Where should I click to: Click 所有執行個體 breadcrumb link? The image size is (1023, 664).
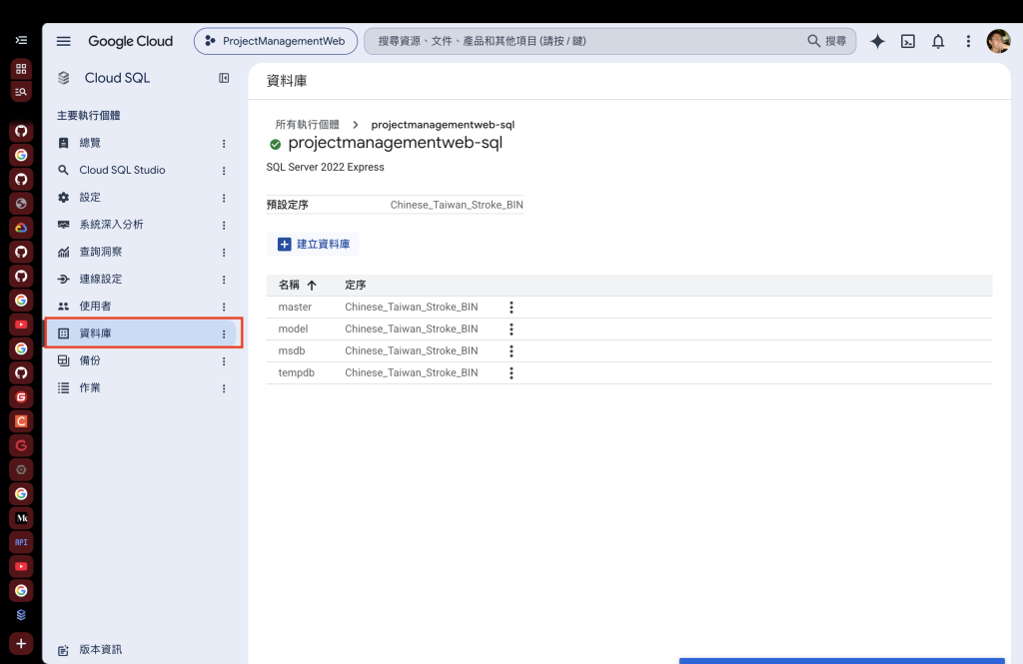(x=308, y=125)
